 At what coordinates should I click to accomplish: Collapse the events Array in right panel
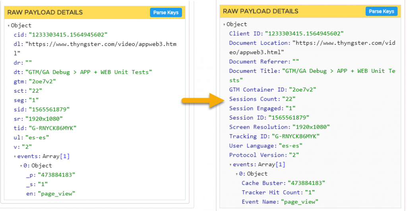point(231,165)
